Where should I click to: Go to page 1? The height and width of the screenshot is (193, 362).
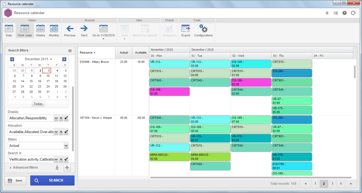pyautogui.click(x=315, y=184)
